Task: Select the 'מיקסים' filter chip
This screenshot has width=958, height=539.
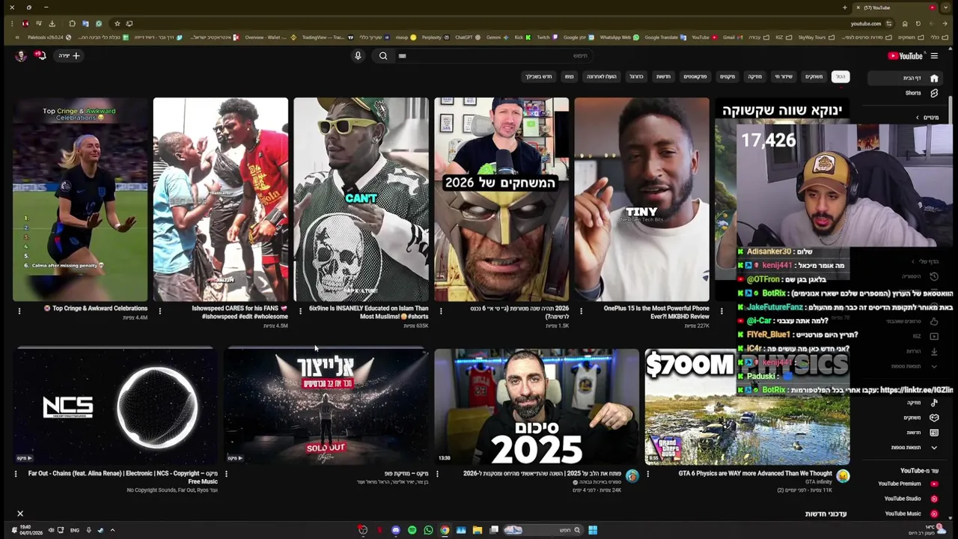Action: click(727, 76)
